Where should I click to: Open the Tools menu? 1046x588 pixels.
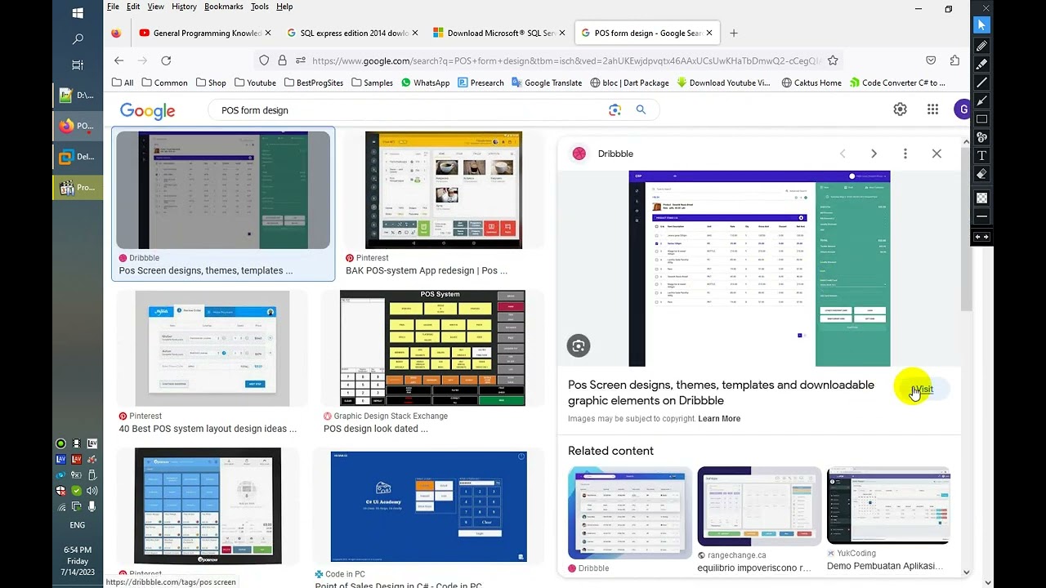point(260,7)
